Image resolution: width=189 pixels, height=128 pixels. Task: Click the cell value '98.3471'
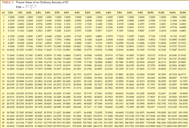click(151, 107)
